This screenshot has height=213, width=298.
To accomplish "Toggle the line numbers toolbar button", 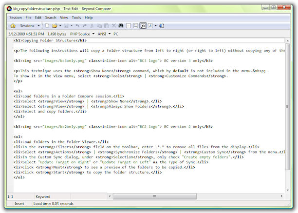I will (x=136, y=25).
